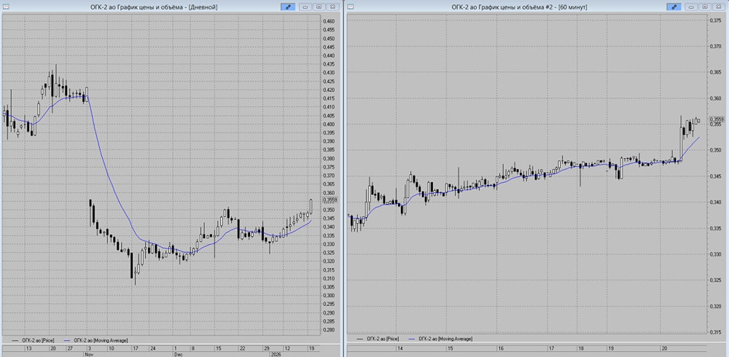Select [Moving Average] legend entry on 60-minute chart

pos(441,339)
